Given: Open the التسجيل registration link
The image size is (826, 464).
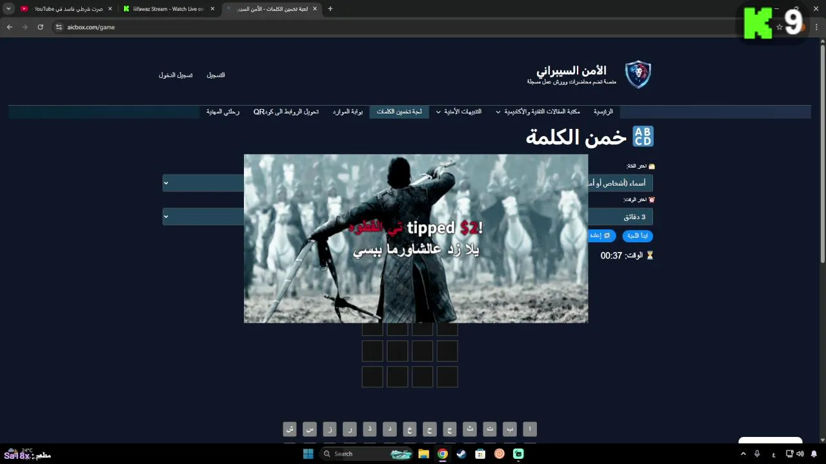Looking at the screenshot, I should [x=216, y=75].
